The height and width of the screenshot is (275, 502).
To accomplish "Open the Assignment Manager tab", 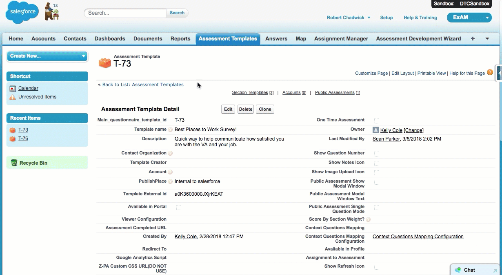I will (341, 38).
